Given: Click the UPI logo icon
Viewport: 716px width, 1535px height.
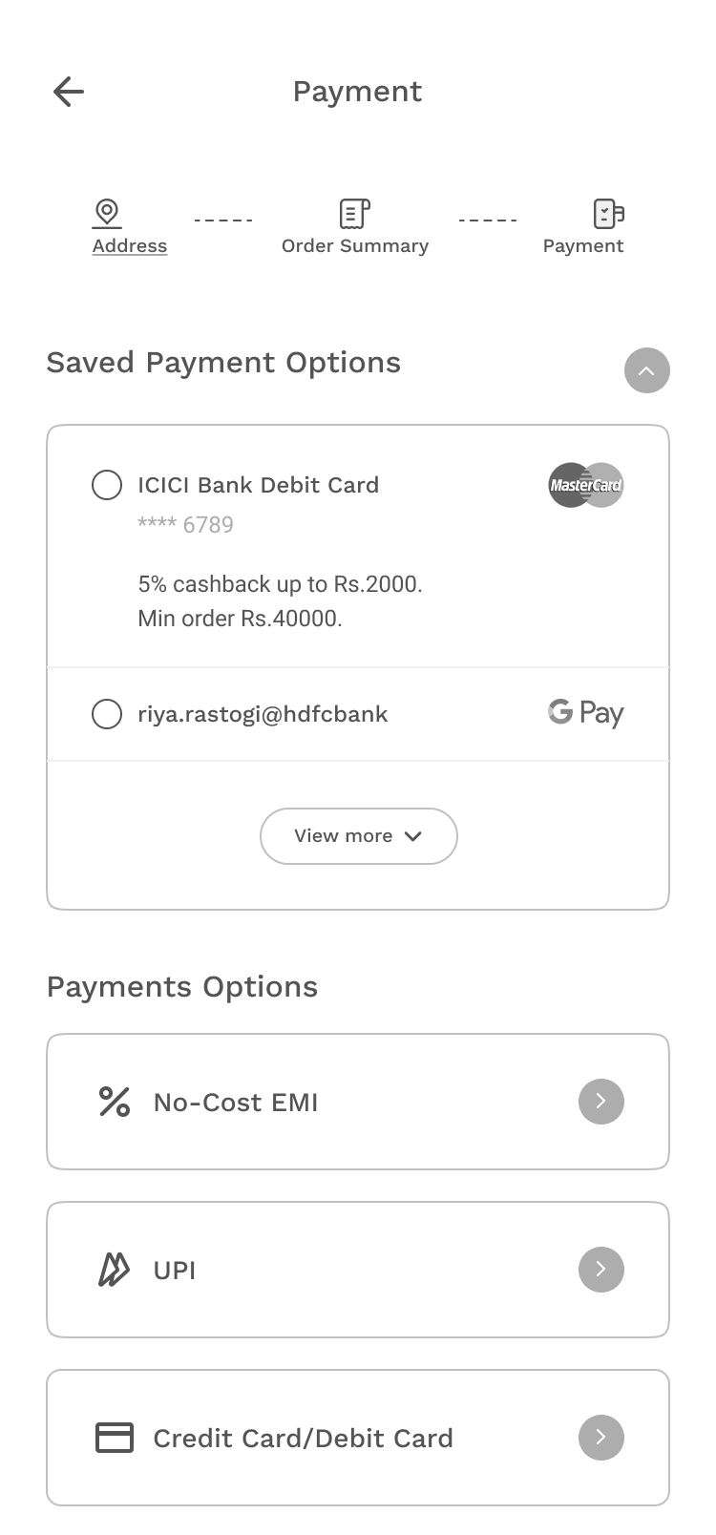Looking at the screenshot, I should 115,1270.
